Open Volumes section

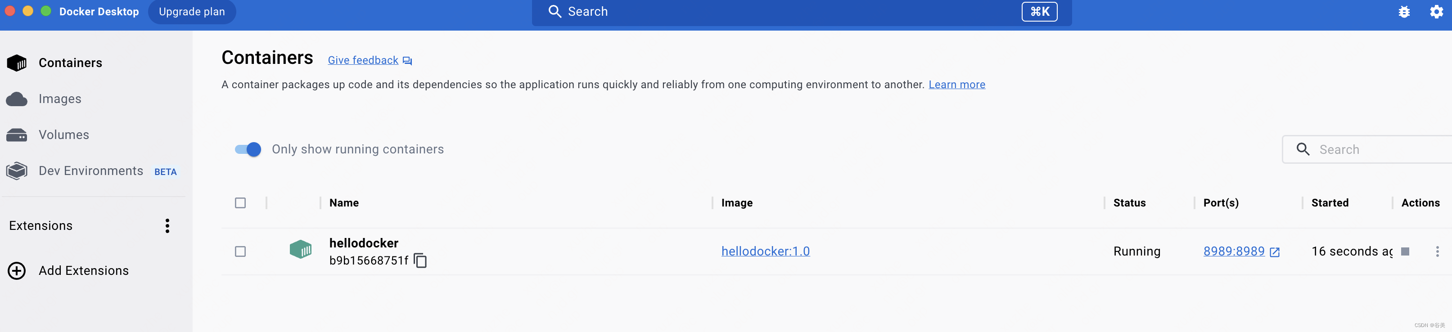(64, 135)
